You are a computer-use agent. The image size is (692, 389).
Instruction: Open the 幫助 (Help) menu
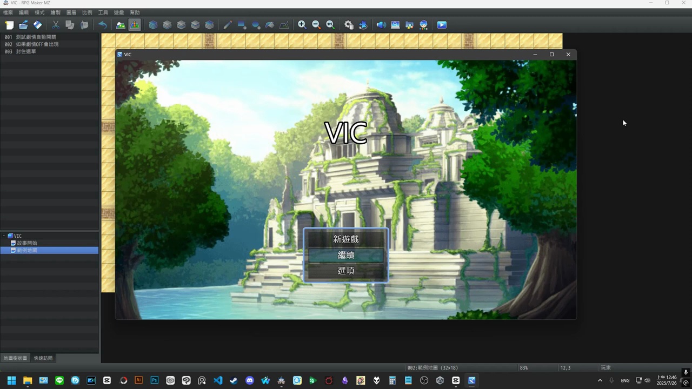click(x=135, y=12)
